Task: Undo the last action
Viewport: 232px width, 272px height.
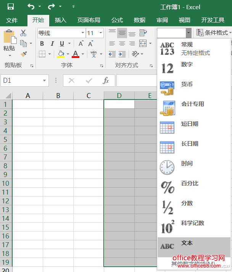Action: 31,6
